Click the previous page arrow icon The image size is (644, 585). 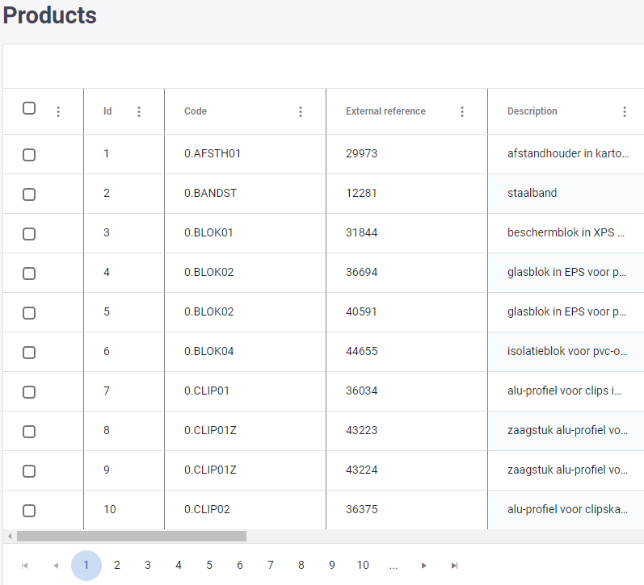point(56,566)
